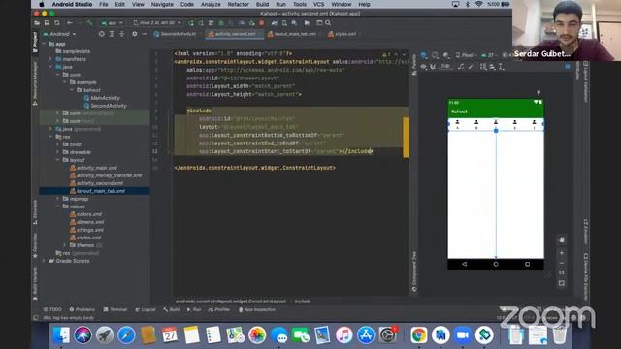Click the collapse all icon in Project panel
Viewport: 621px width, 349px height.
pyautogui.click(x=121, y=34)
